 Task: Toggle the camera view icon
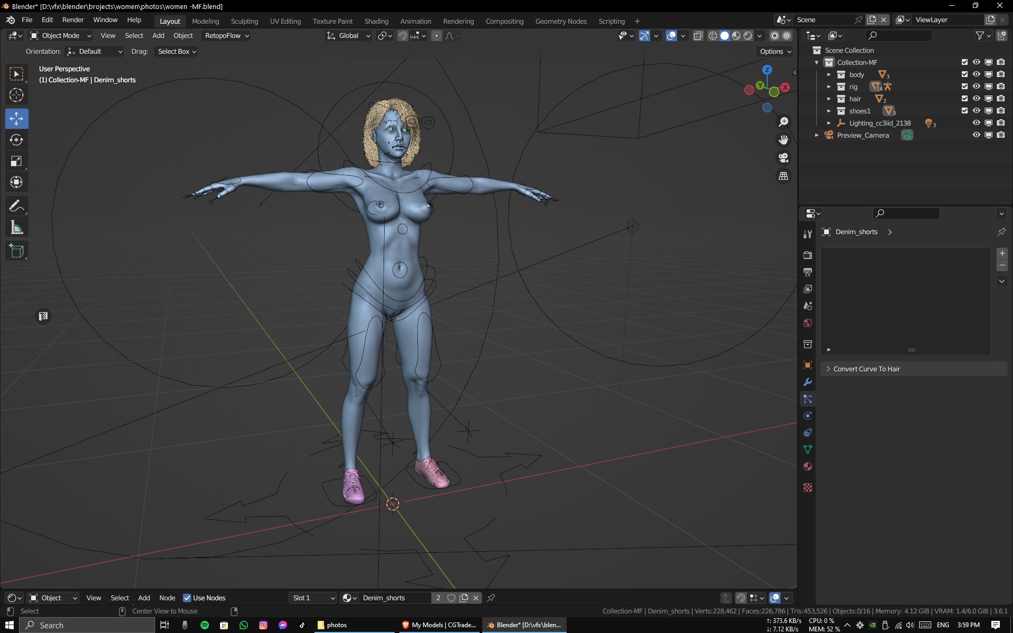[x=783, y=158]
